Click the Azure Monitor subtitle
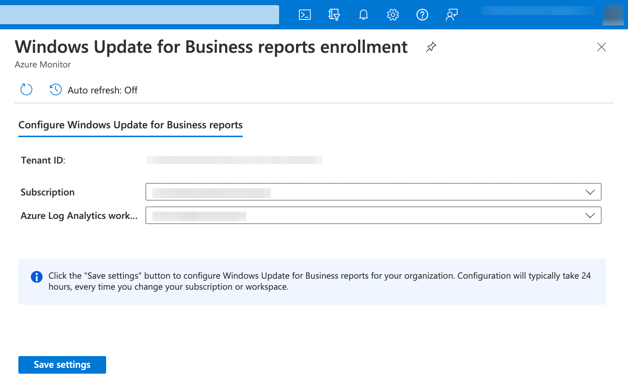This screenshot has width=628, height=392. (43, 65)
